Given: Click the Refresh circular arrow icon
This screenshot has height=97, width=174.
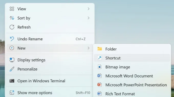Looking at the screenshot, I should coord(12,27).
